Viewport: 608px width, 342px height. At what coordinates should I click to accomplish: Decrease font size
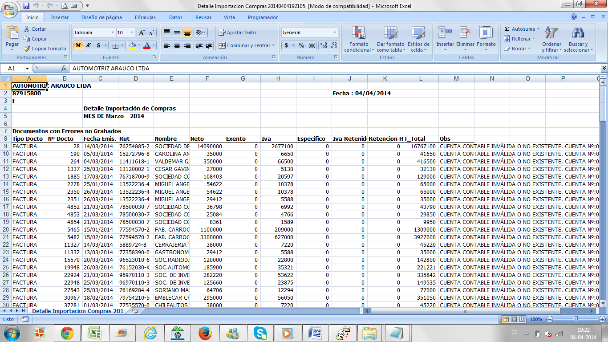click(151, 33)
